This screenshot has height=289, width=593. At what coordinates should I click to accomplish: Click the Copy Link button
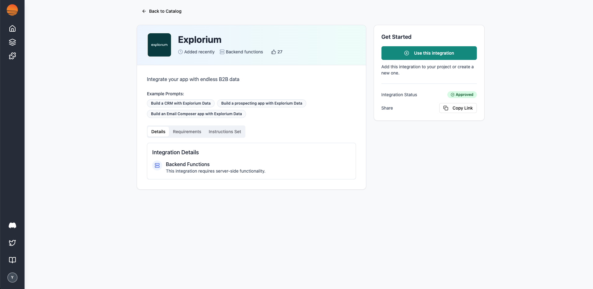[x=458, y=108]
